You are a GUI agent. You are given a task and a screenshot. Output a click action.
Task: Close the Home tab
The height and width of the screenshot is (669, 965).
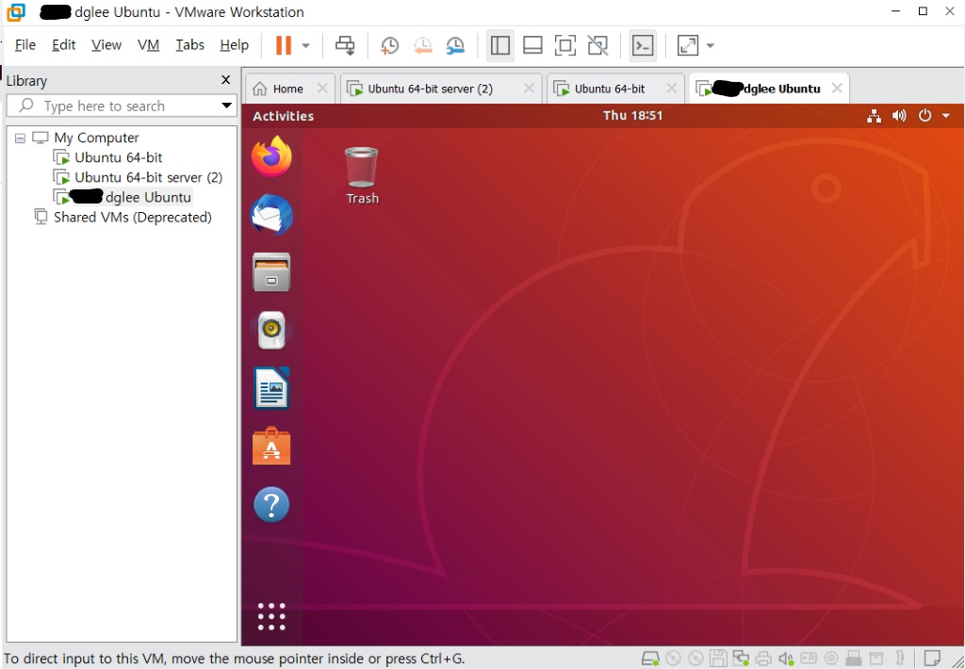[x=322, y=88]
